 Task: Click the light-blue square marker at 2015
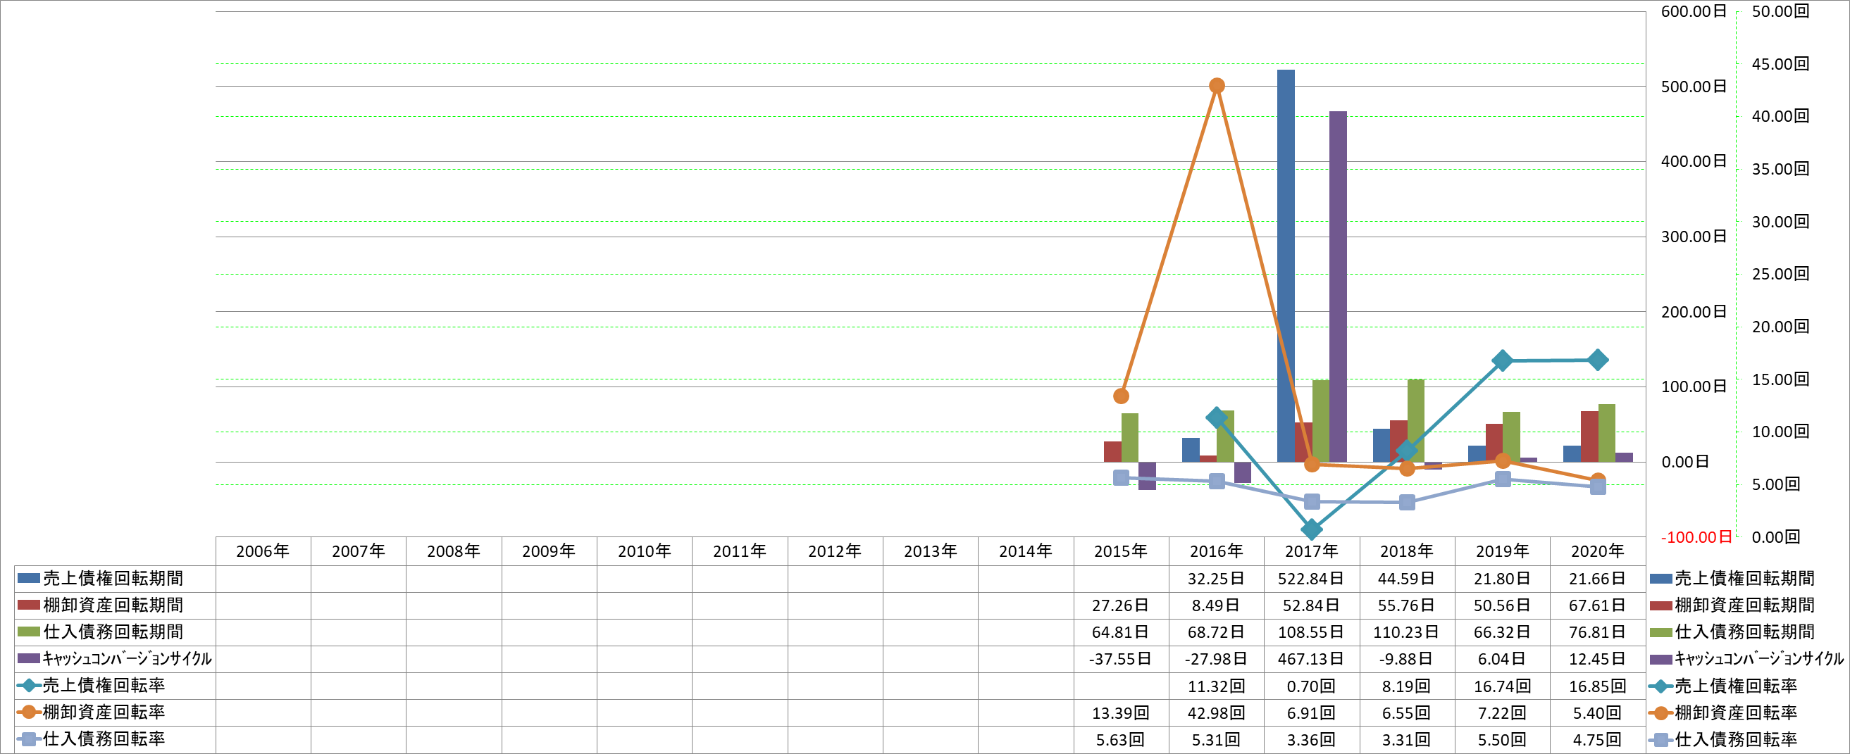pyautogui.click(x=1121, y=477)
